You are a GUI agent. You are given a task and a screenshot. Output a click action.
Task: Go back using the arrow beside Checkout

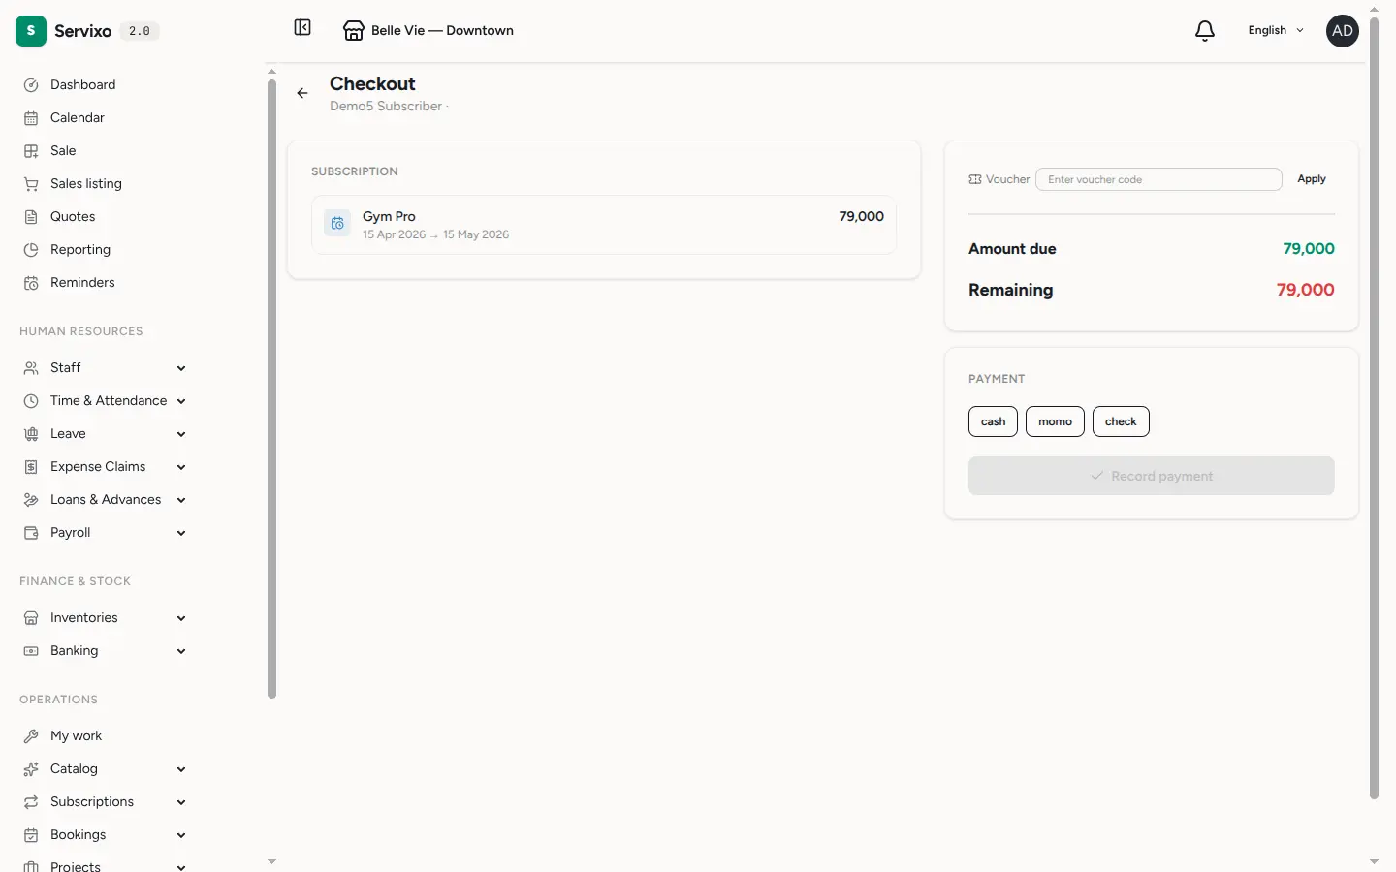pos(302,93)
